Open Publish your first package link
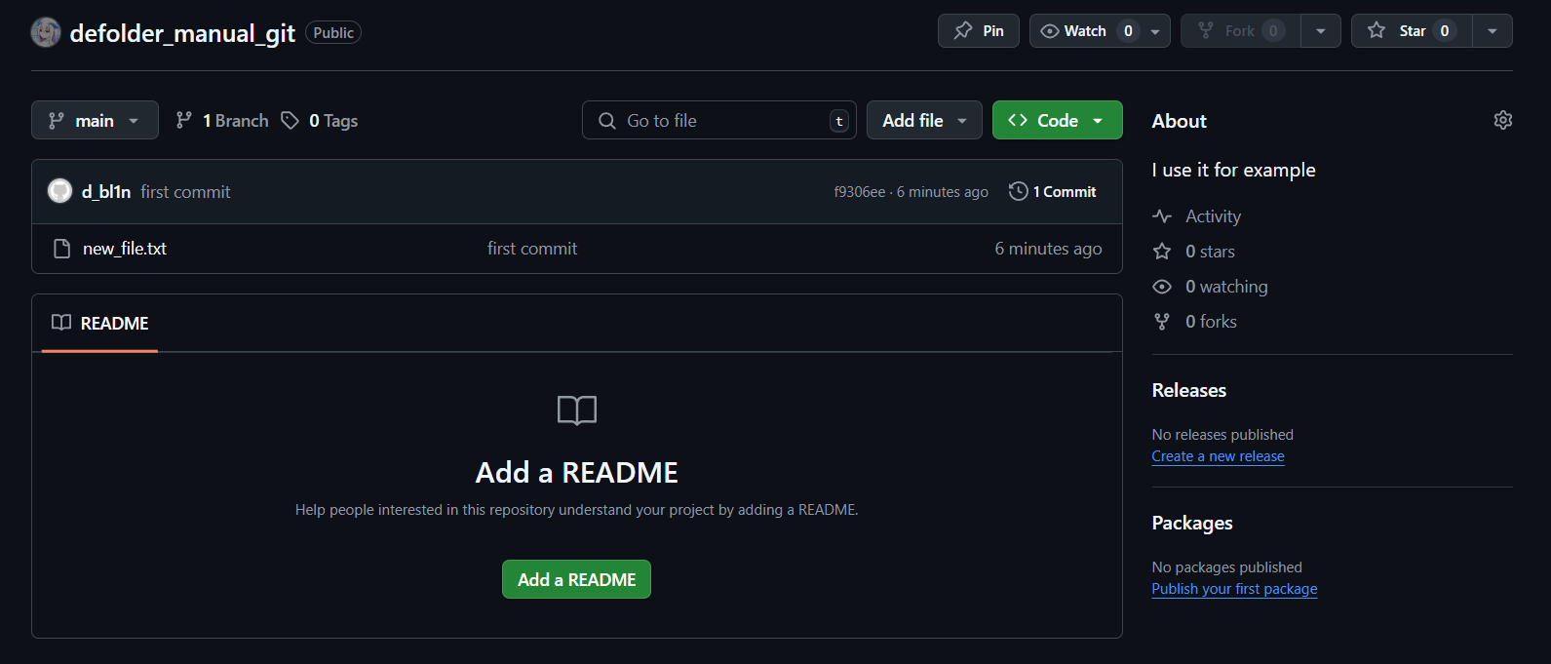Screen dimensions: 1551x664 1234,589
